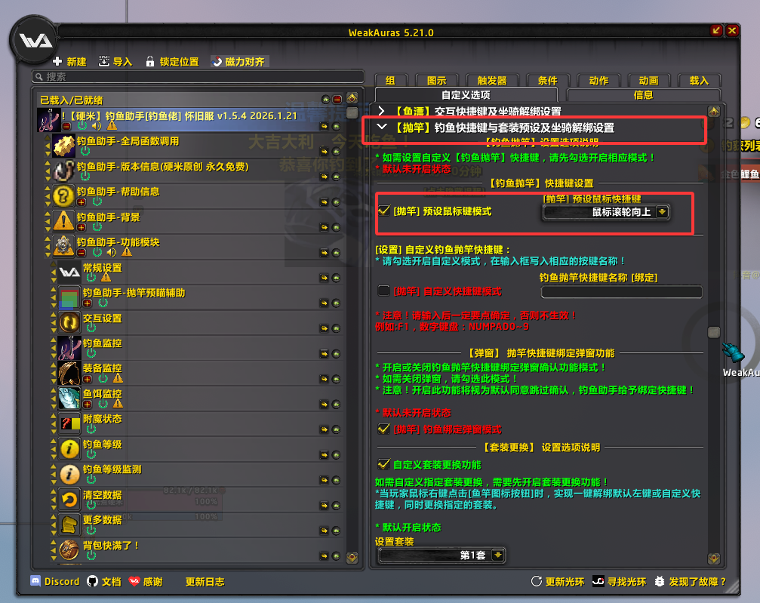Click the 钓鱼抛竿快捷键名称 input box
This screenshot has width=760, height=603.
coord(621,291)
